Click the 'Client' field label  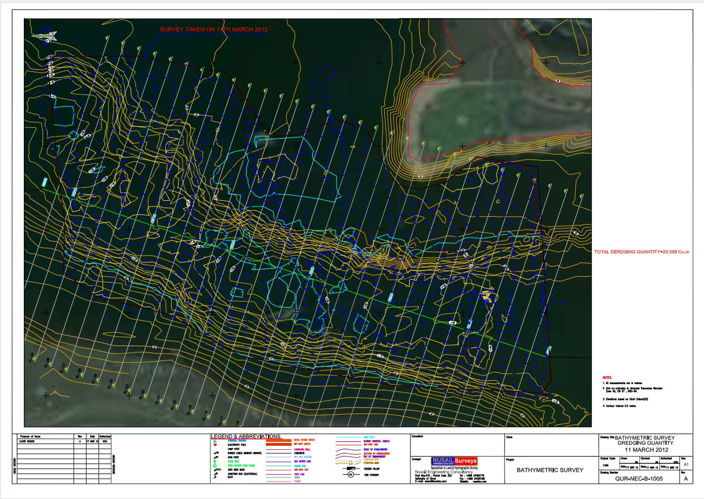pos(508,437)
